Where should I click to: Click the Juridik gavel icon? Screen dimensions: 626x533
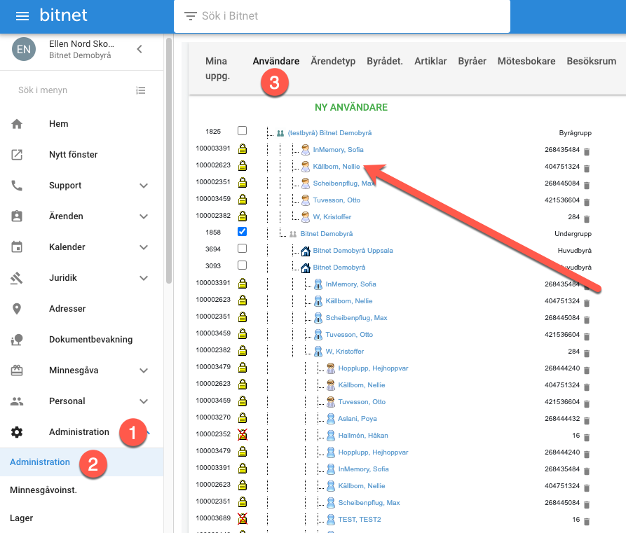(17, 277)
